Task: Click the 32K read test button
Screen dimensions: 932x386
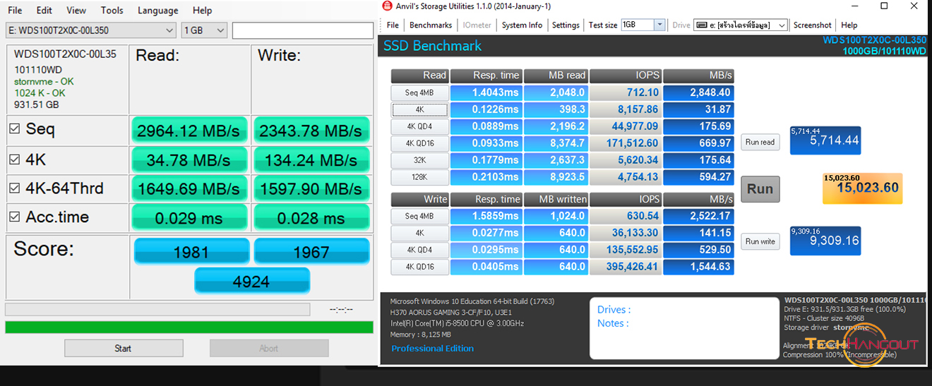Action: pos(419,160)
